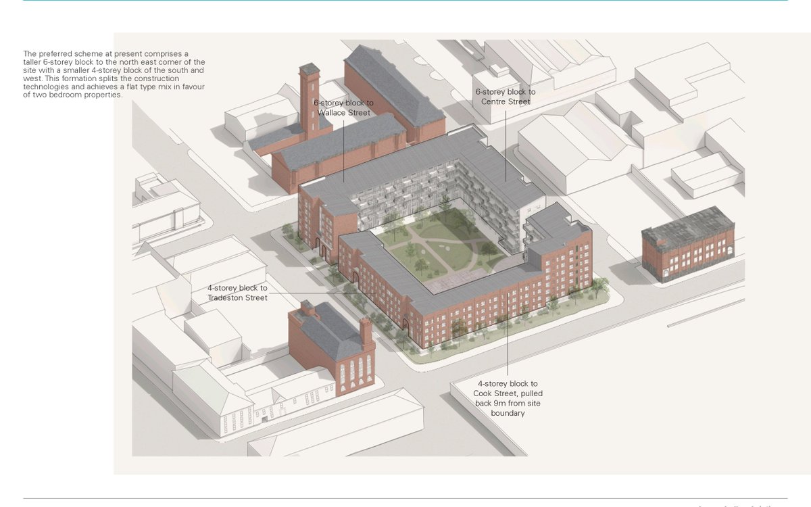Image resolution: width=811 pixels, height=507 pixels.
Task: Click the tall brick tower building
Action: point(310,101)
